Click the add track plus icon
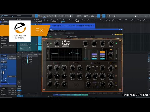The image size is (150, 112). point(37,19)
